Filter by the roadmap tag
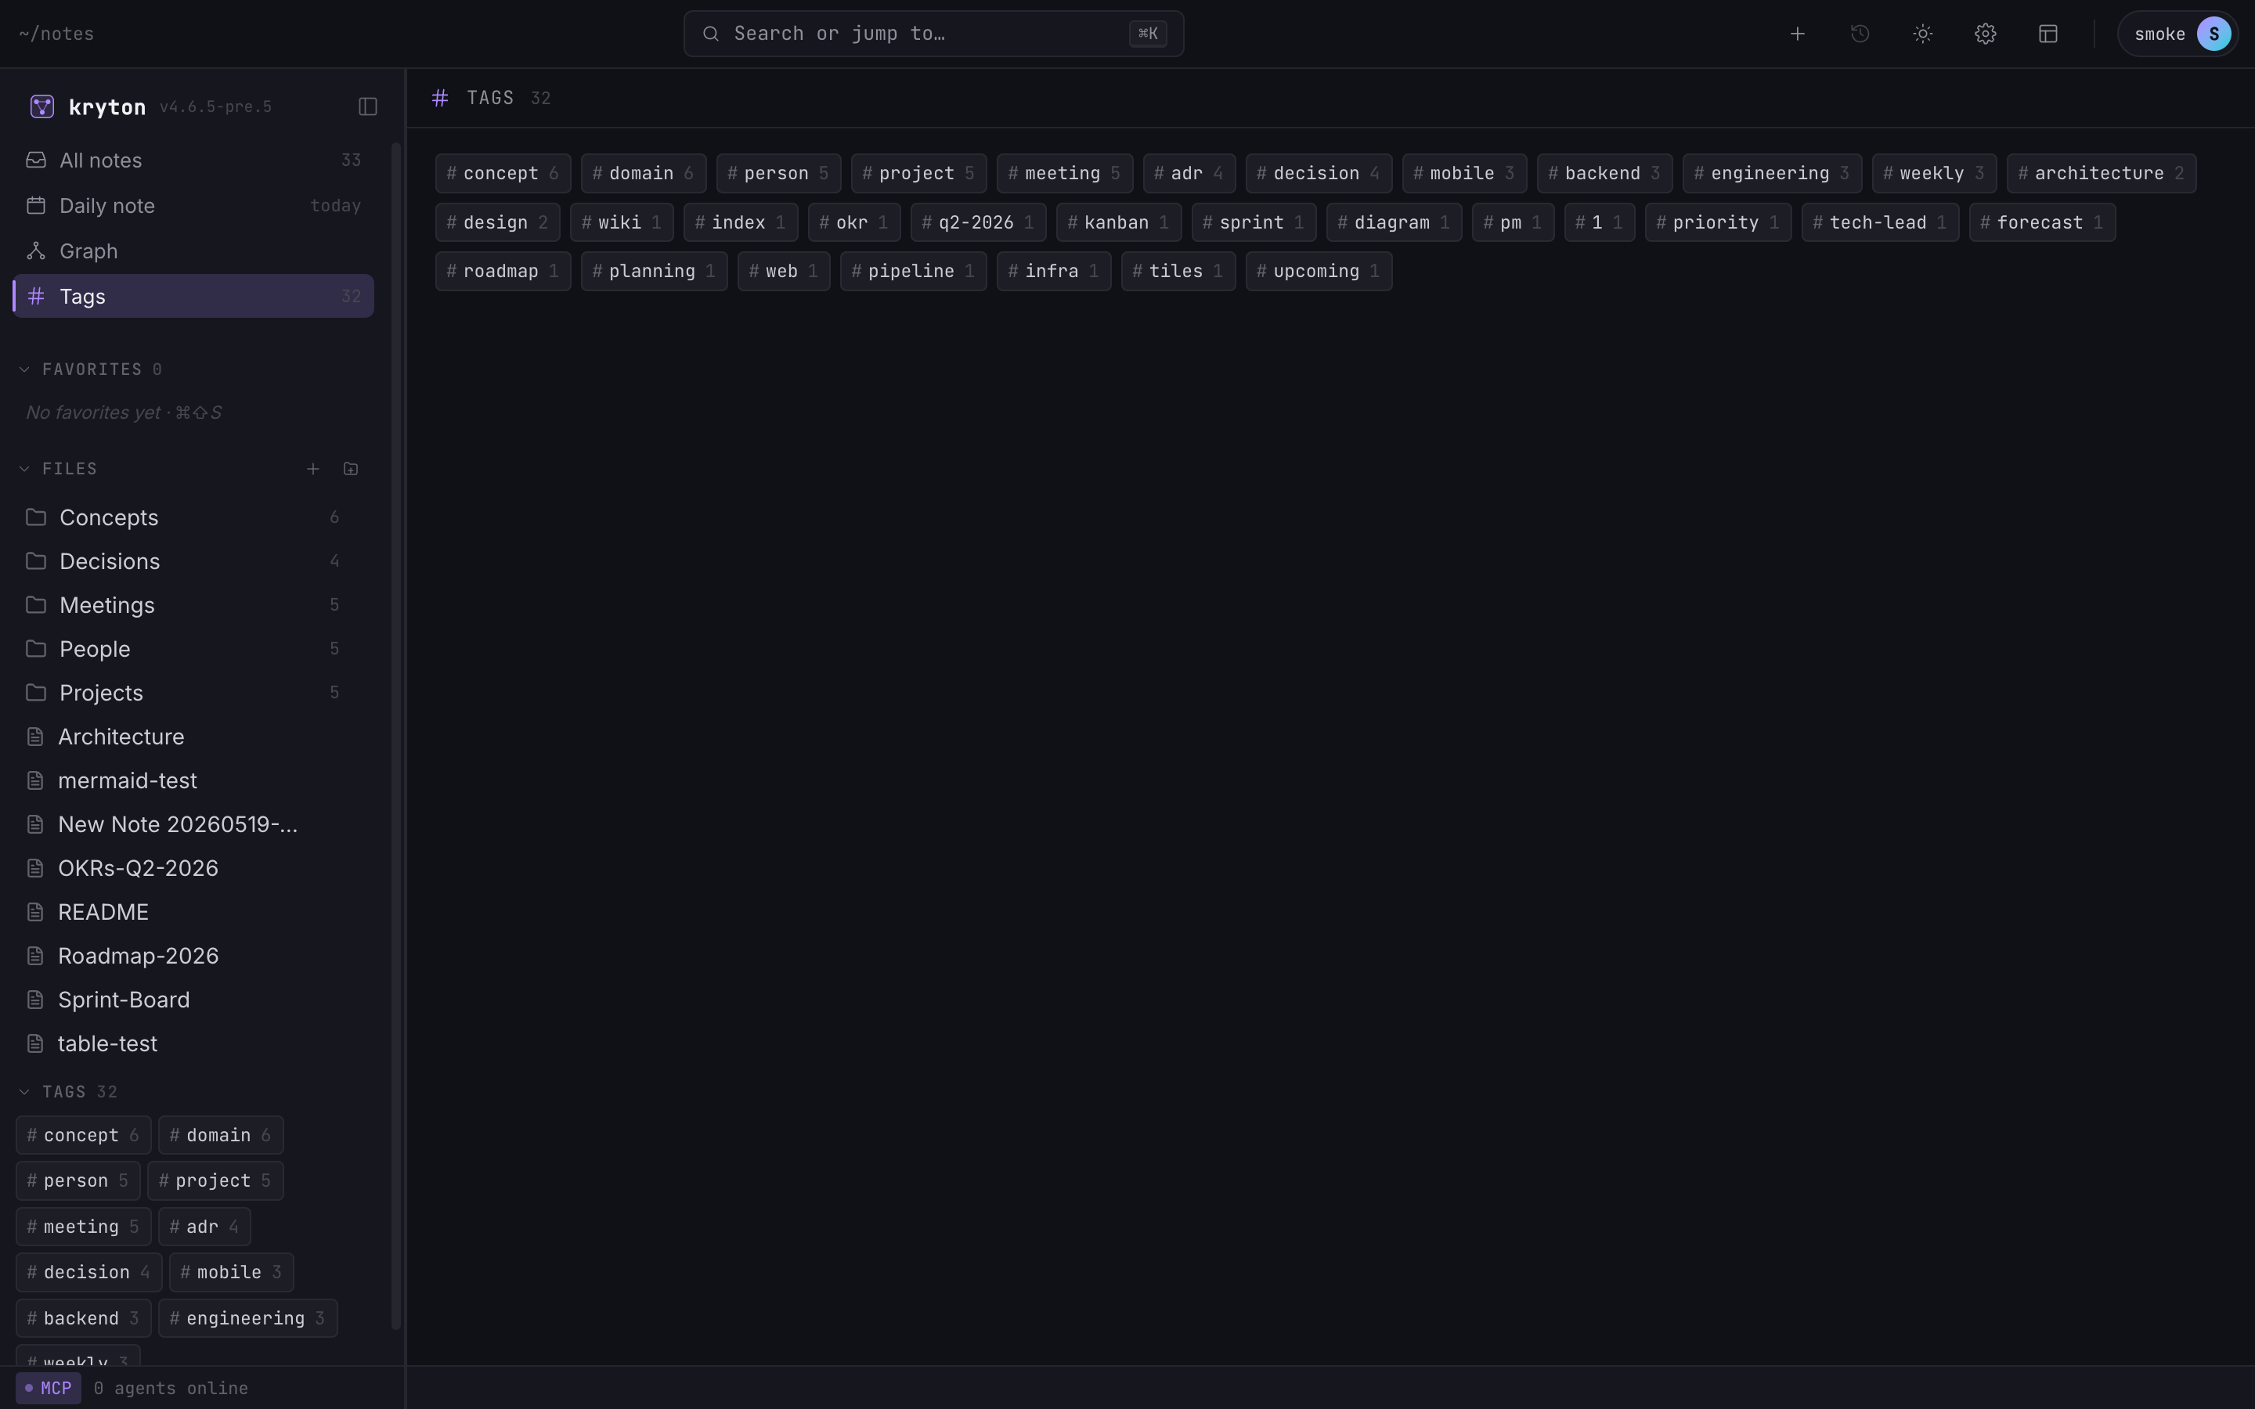2255x1409 pixels. tap(503, 271)
